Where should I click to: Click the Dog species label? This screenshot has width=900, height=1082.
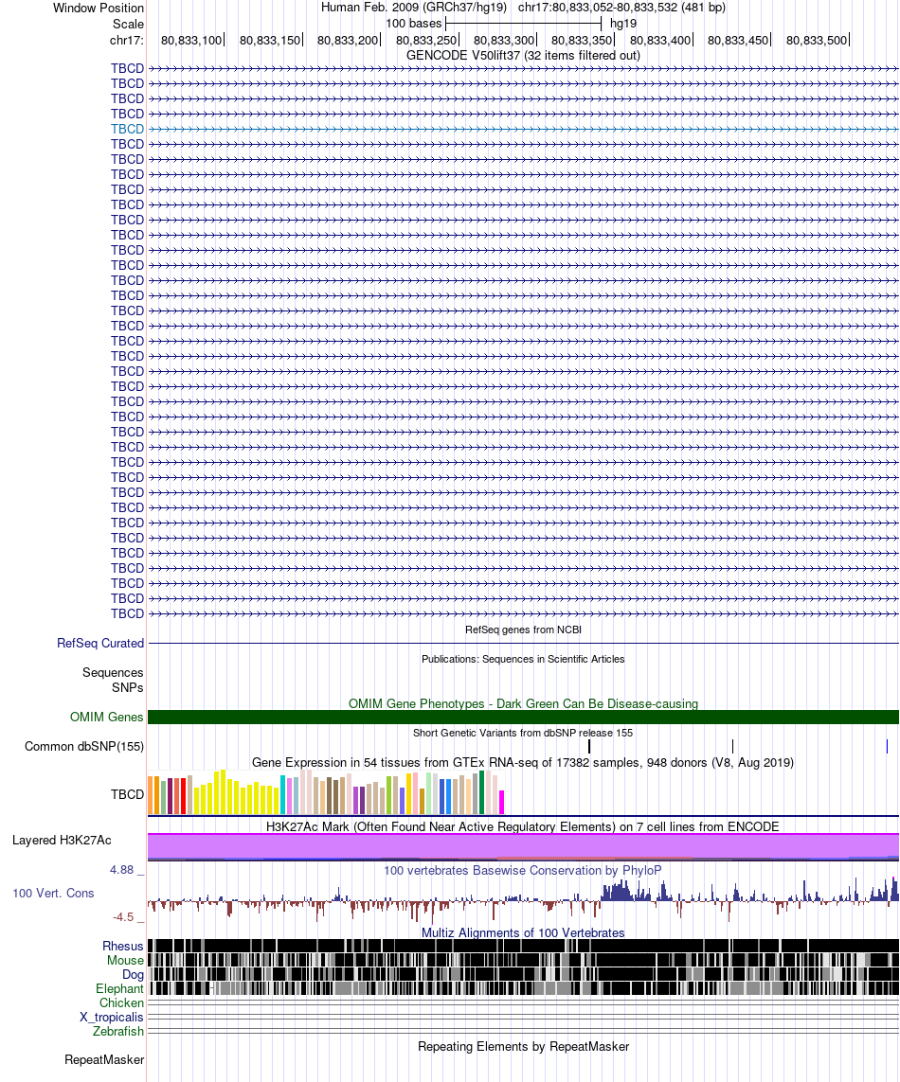coord(133,974)
